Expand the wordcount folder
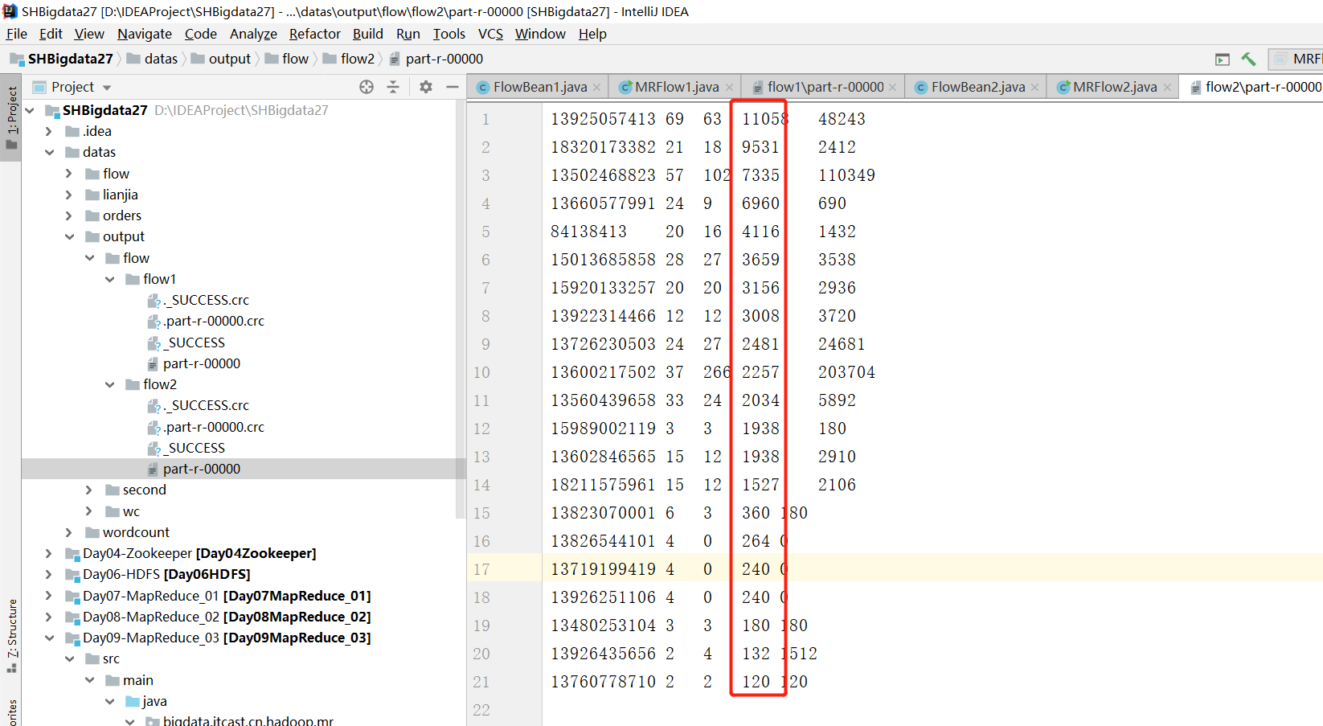This screenshot has width=1323, height=726. pyautogui.click(x=69, y=532)
